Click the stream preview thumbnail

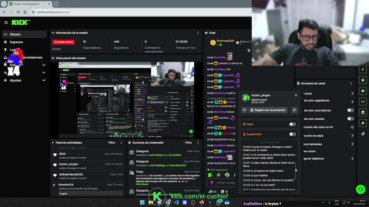tap(126, 100)
